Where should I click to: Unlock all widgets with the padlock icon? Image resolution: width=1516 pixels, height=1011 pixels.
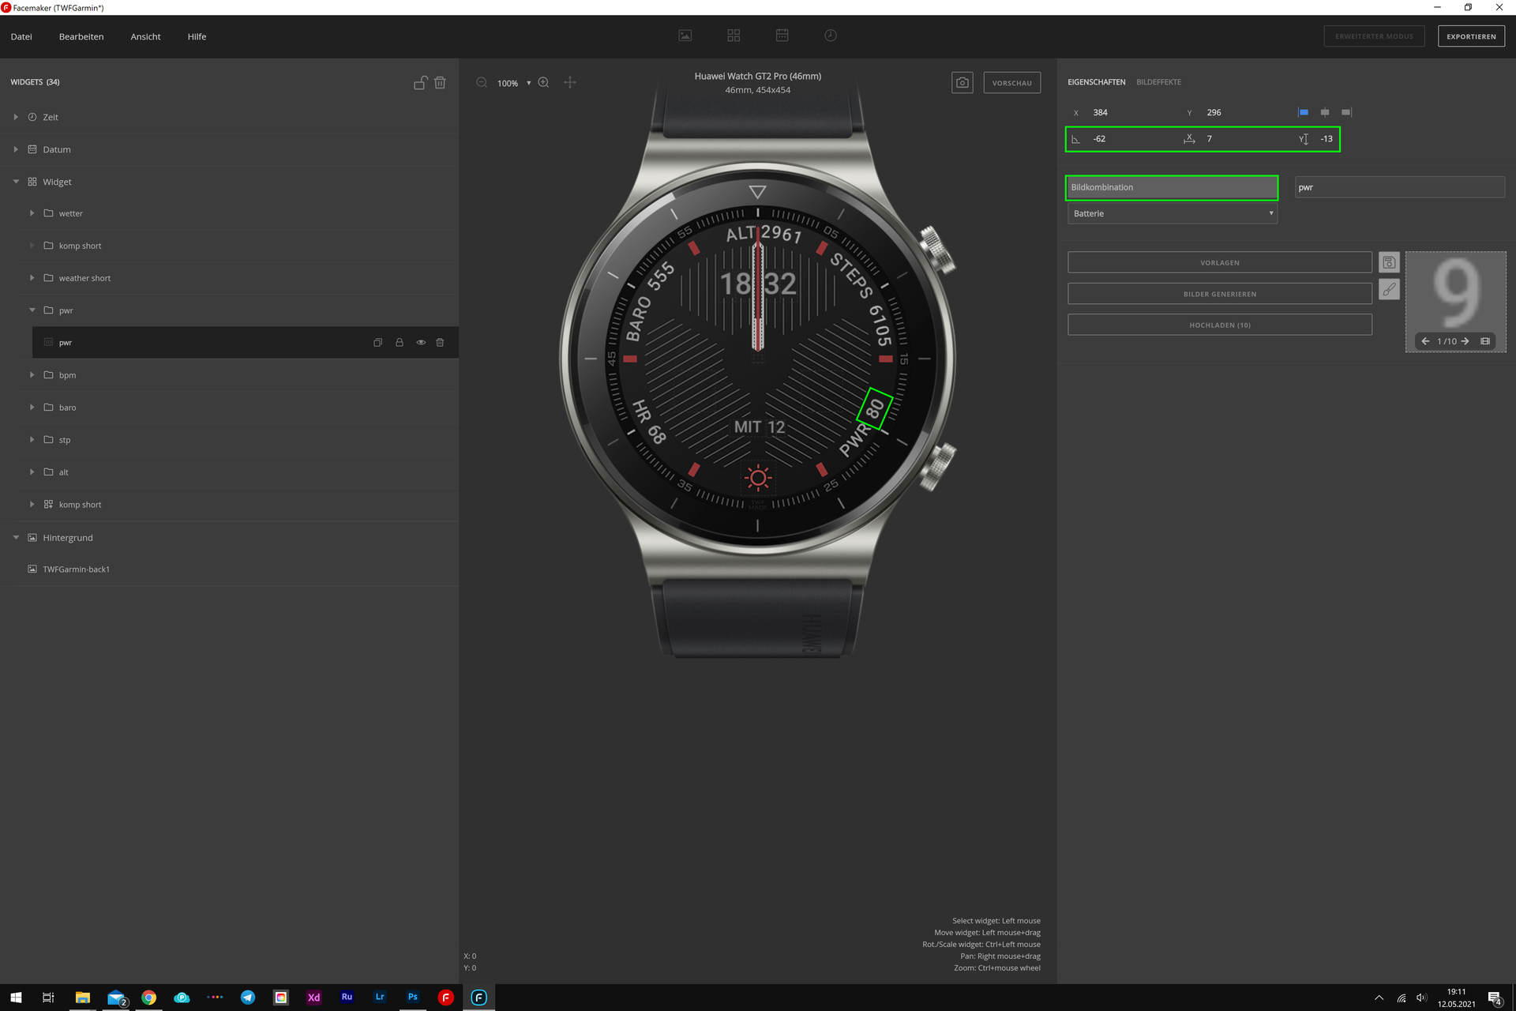[x=420, y=82]
